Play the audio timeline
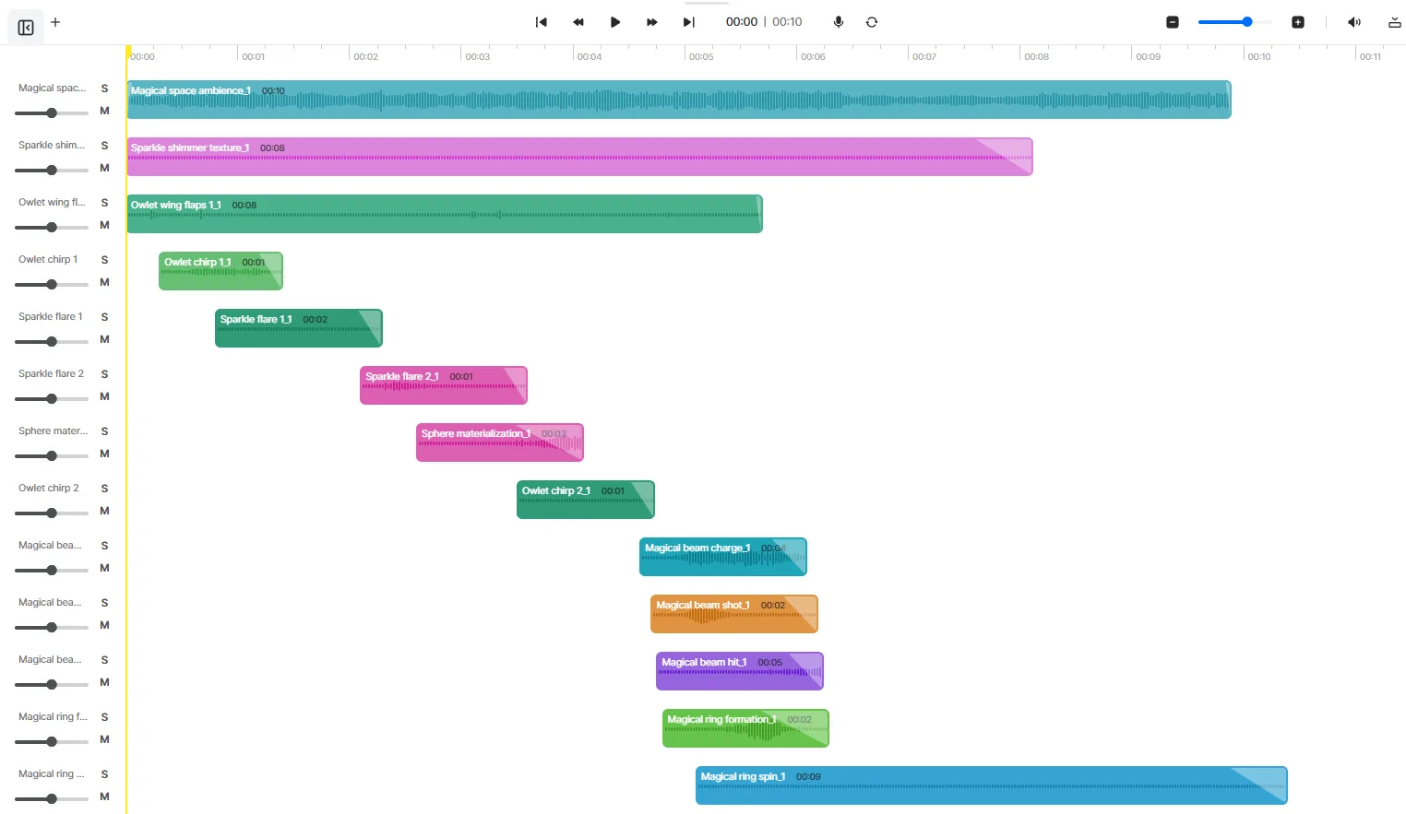The width and height of the screenshot is (1406, 814). tap(615, 22)
